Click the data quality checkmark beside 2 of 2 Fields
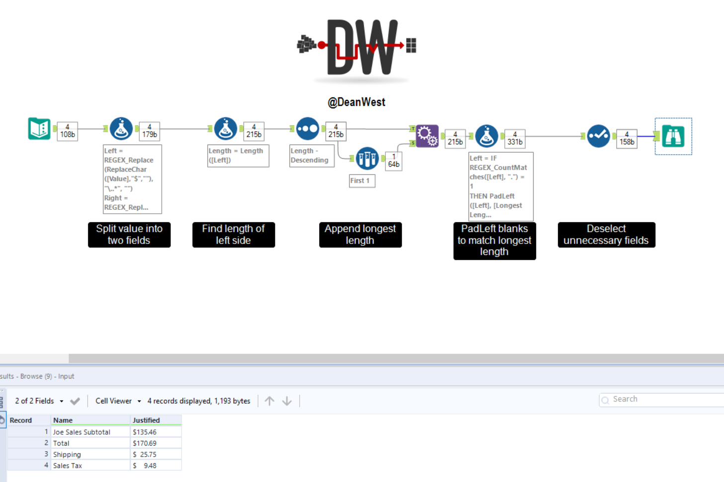The image size is (724, 482). pos(75,401)
